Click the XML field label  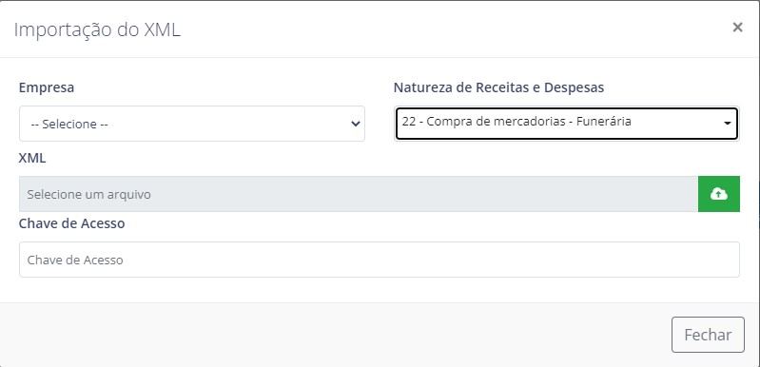(32, 158)
